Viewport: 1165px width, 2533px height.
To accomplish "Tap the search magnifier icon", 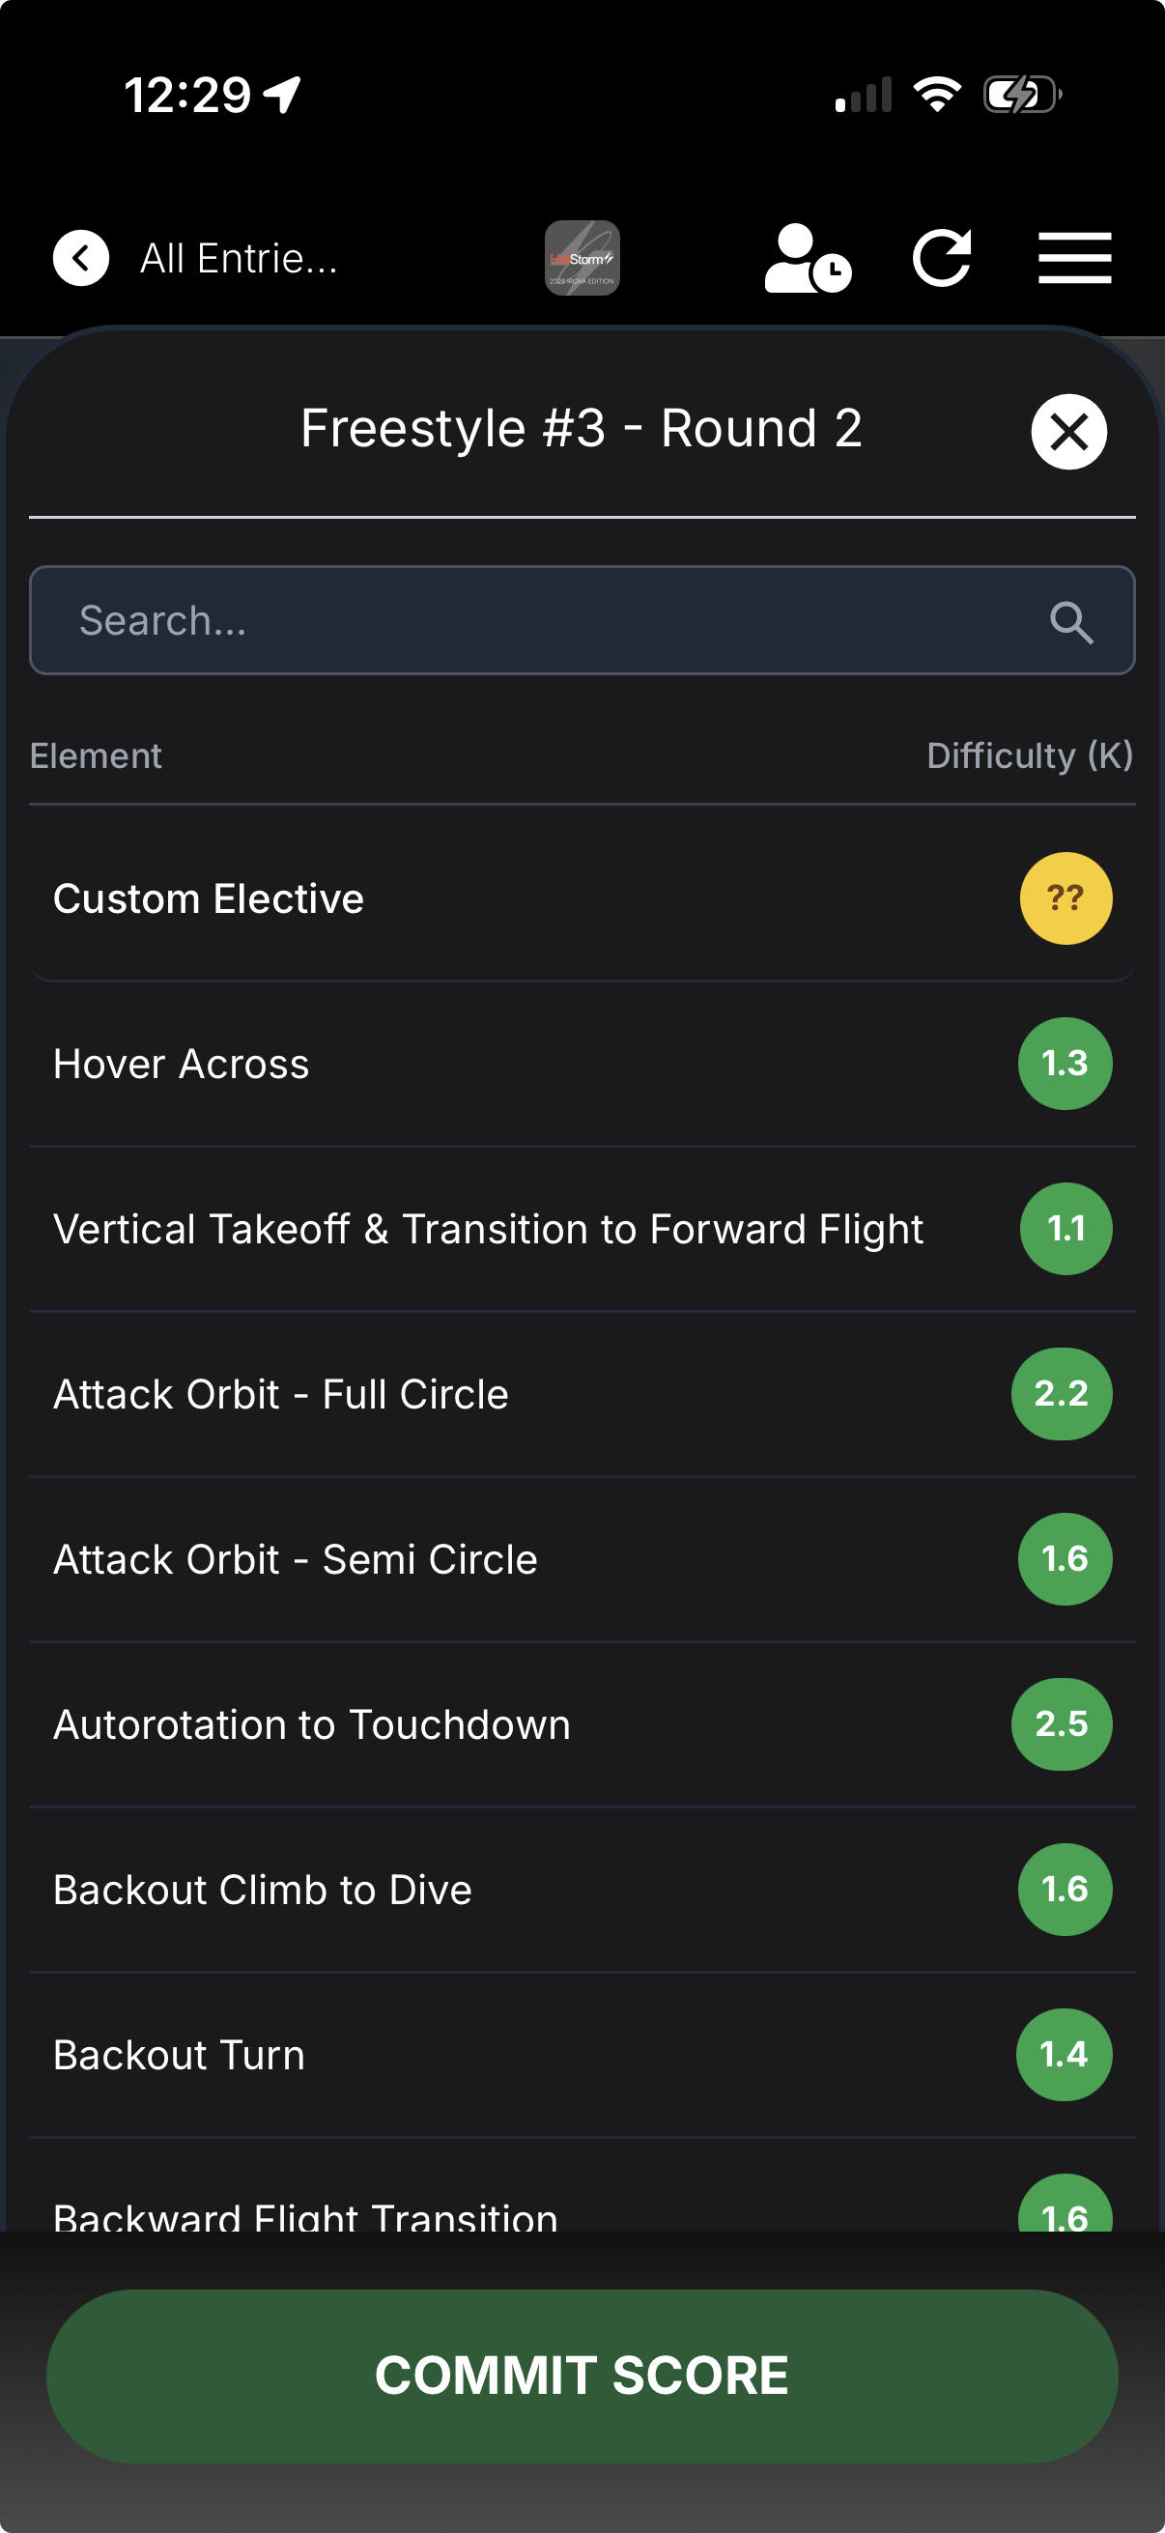I will click(x=1070, y=621).
